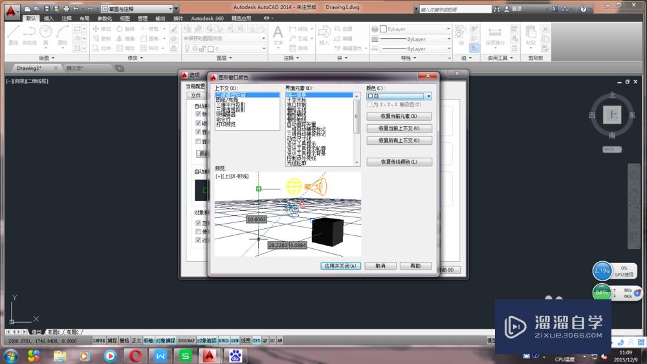The image size is (647, 364).
Task: Click the large Text (文字) tool icon
Action: (278, 35)
